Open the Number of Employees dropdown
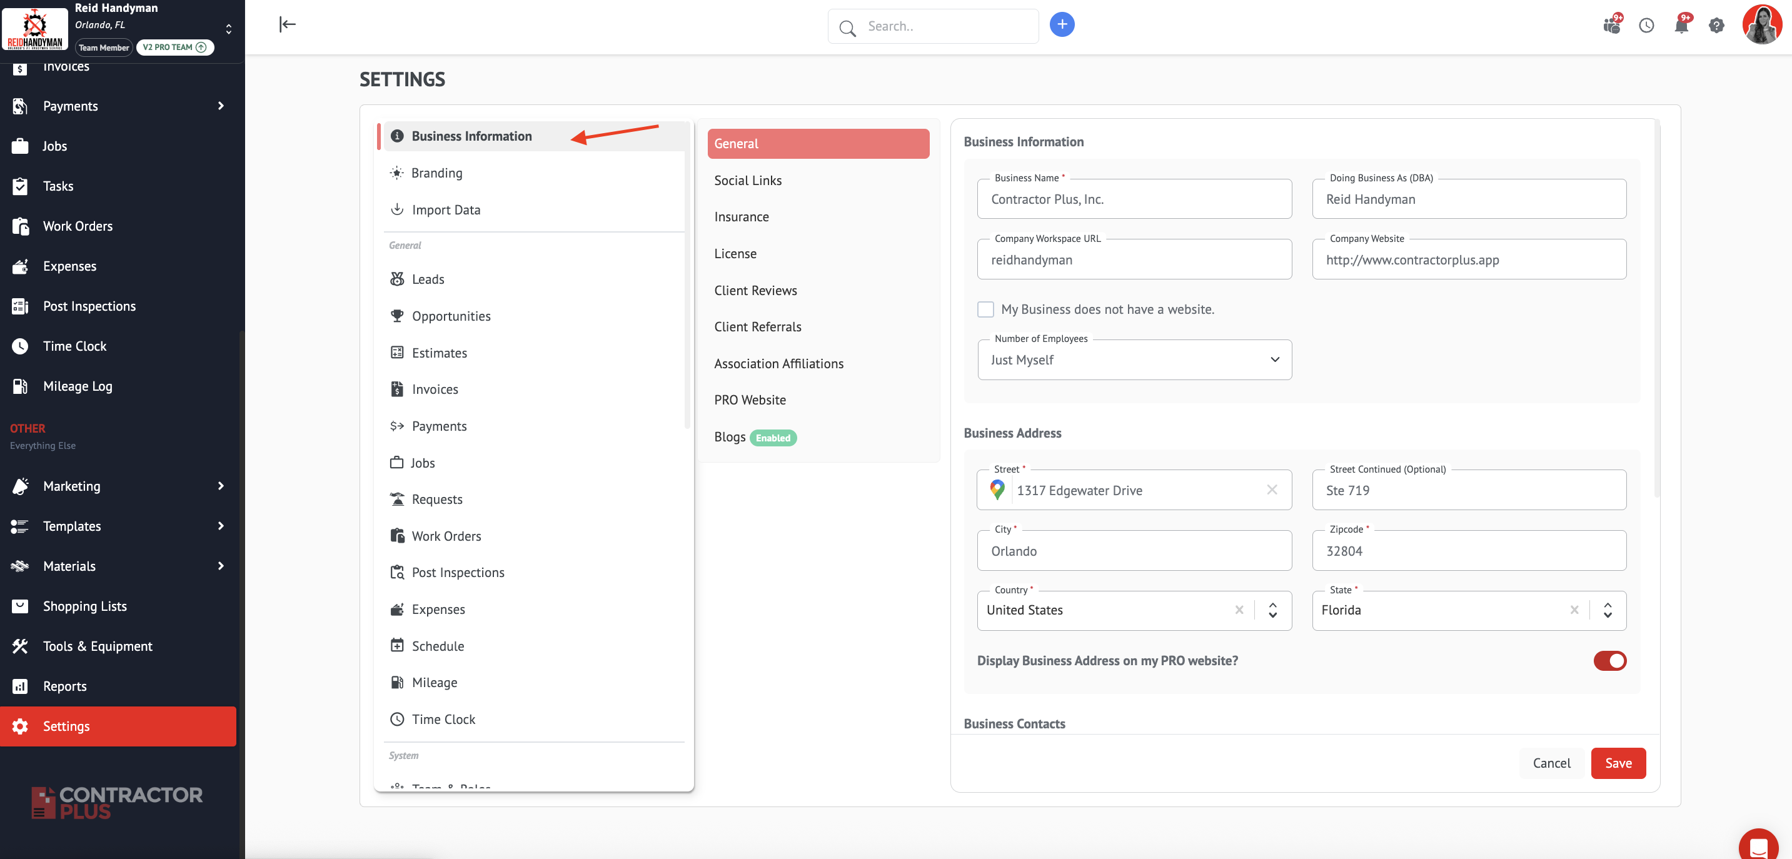Viewport: 1792px width, 859px height. tap(1134, 359)
